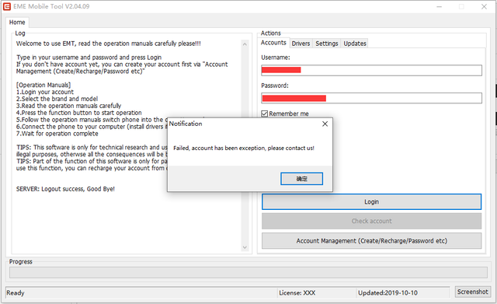The image size is (497, 304).
Task: Open the Settings tab
Action: [326, 44]
